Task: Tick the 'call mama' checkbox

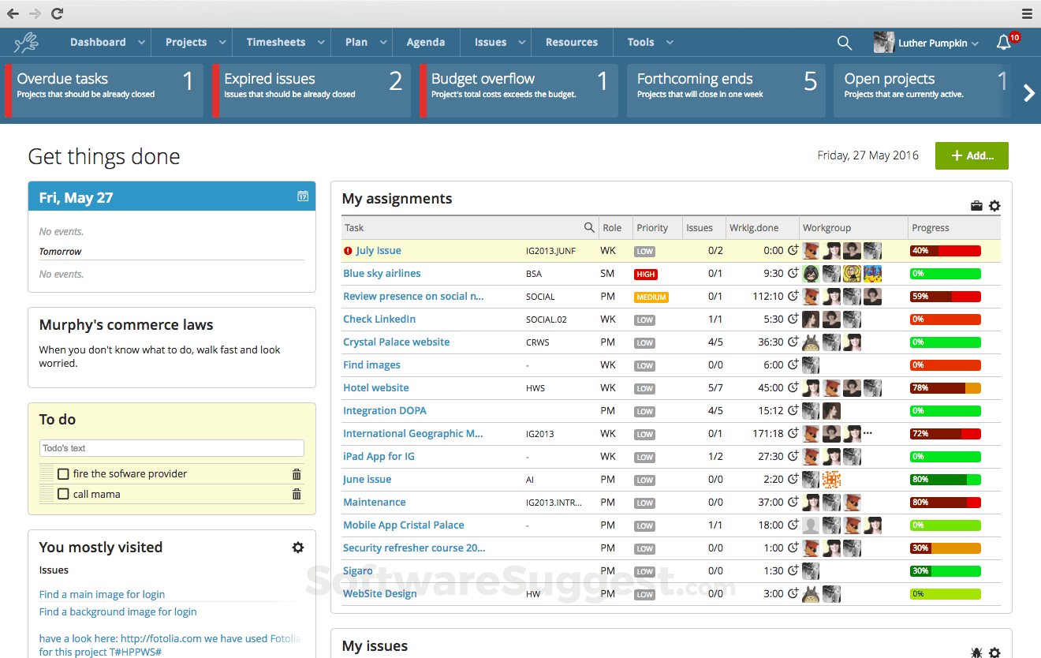Action: pyautogui.click(x=64, y=495)
